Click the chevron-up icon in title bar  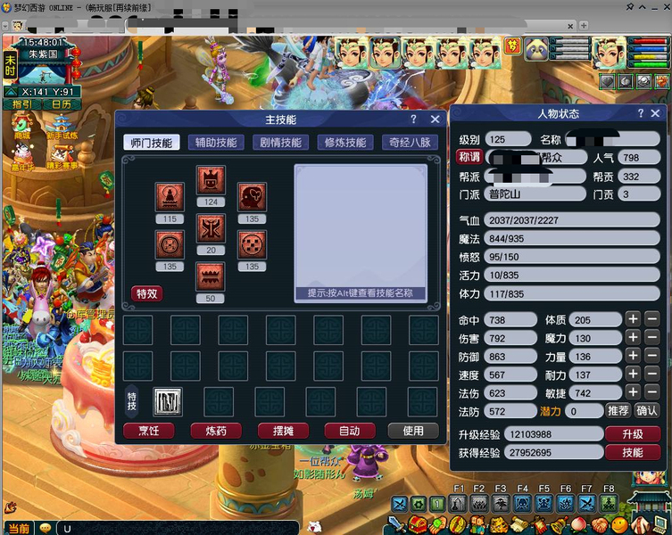642,7
